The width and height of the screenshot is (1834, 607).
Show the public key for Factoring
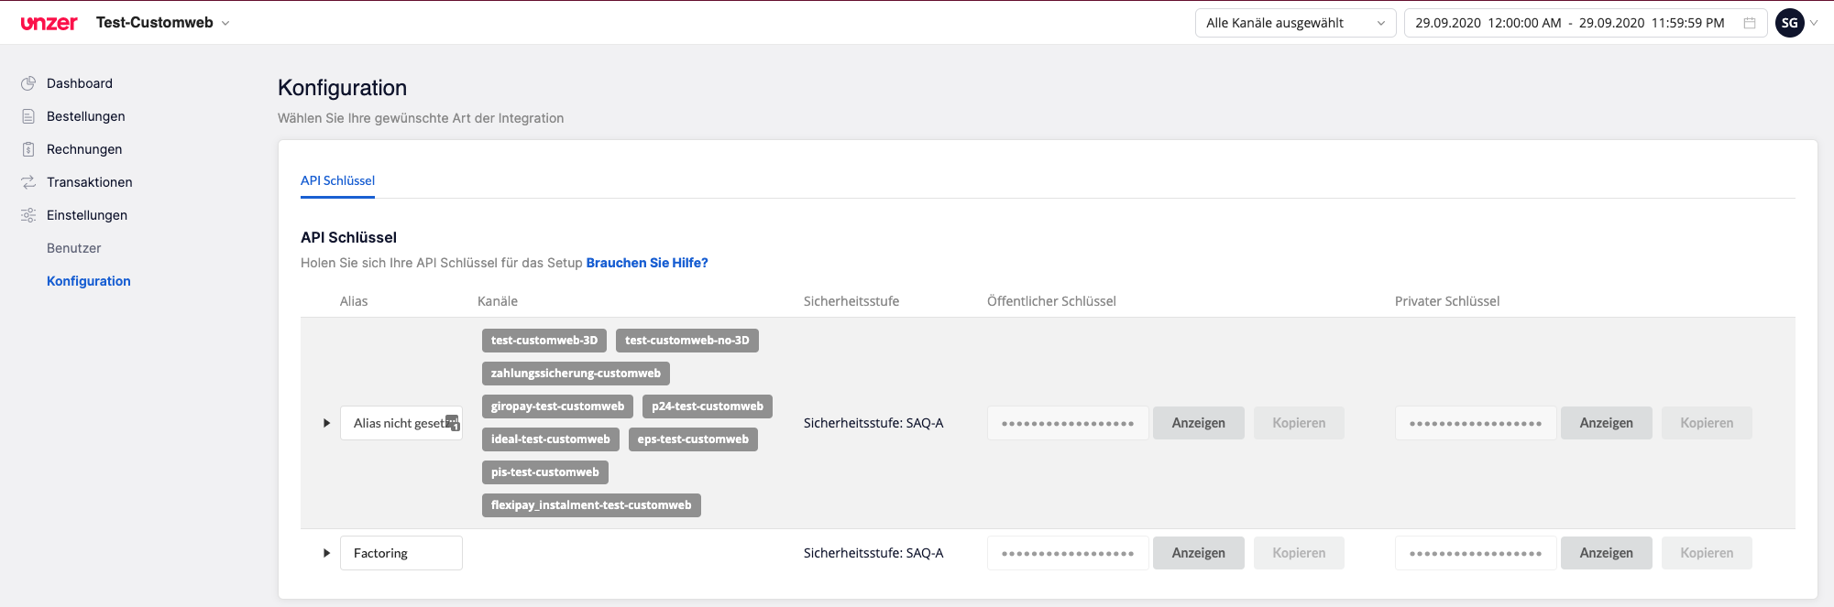(x=1198, y=553)
